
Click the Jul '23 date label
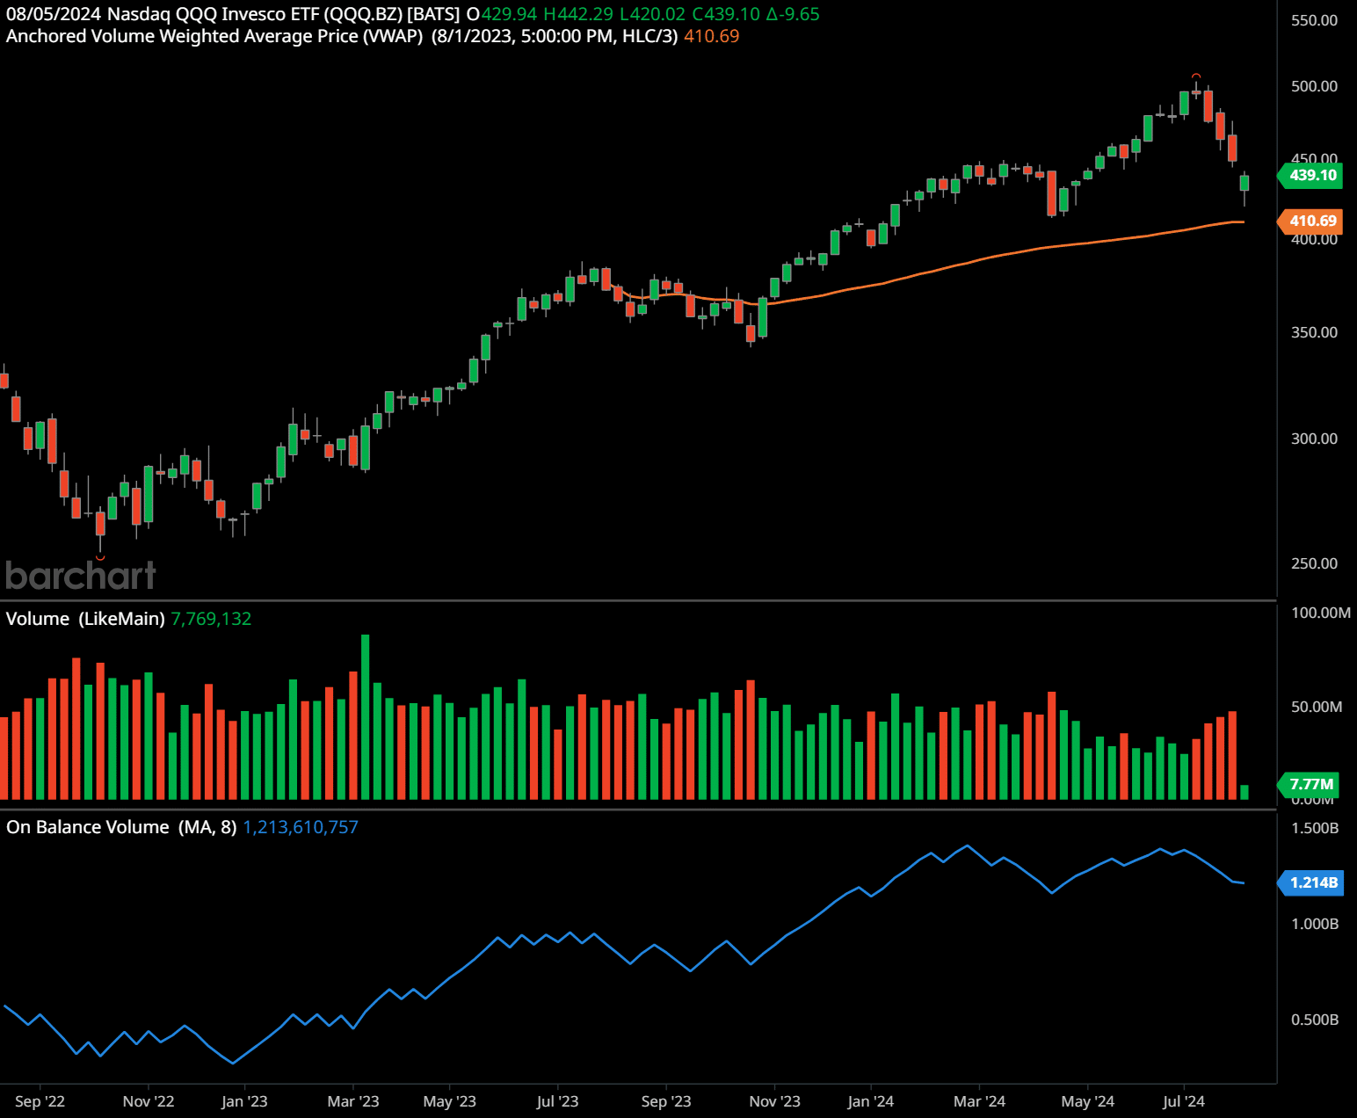click(557, 1101)
